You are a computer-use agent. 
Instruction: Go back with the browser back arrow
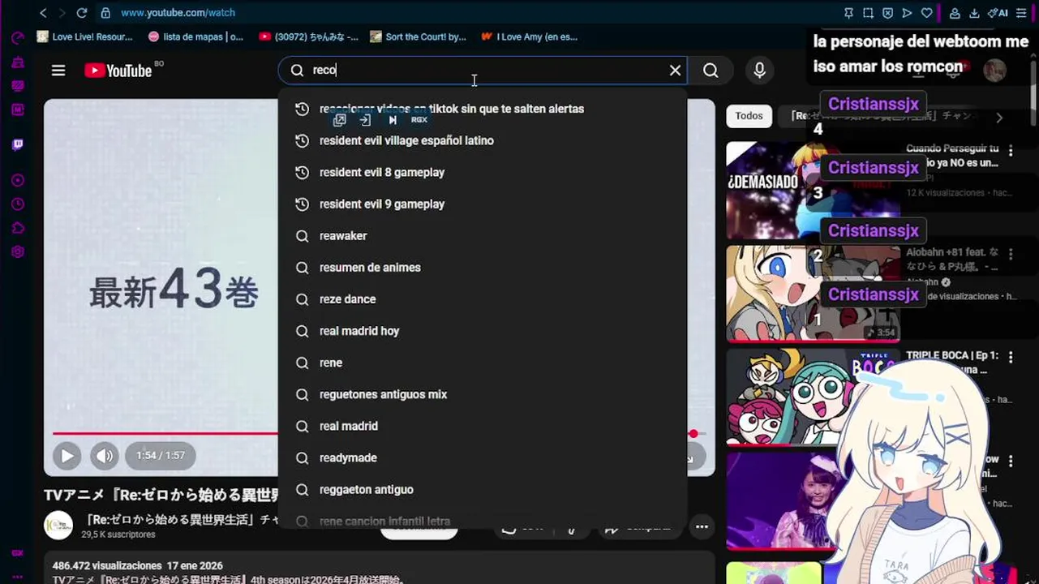43,13
